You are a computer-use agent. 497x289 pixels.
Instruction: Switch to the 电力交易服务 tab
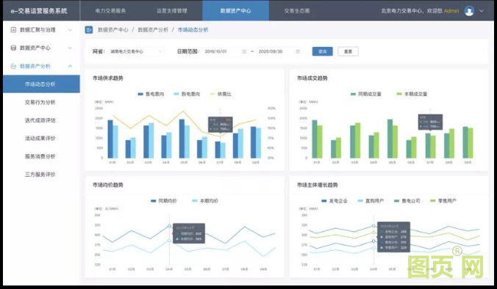tap(110, 11)
